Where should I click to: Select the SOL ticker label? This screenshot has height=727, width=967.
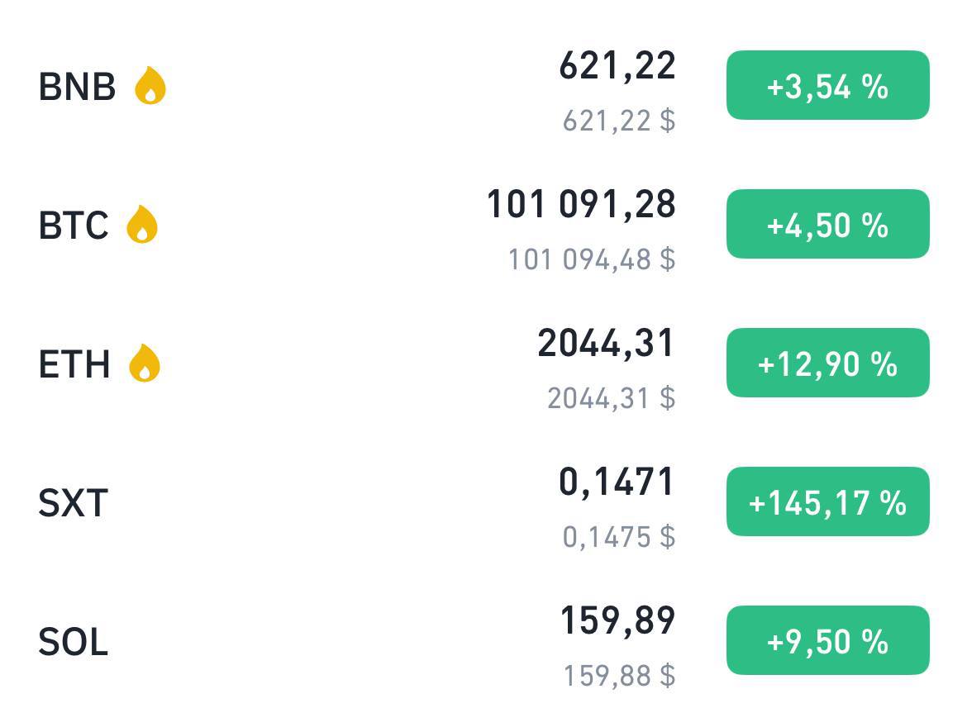pyautogui.click(x=74, y=642)
